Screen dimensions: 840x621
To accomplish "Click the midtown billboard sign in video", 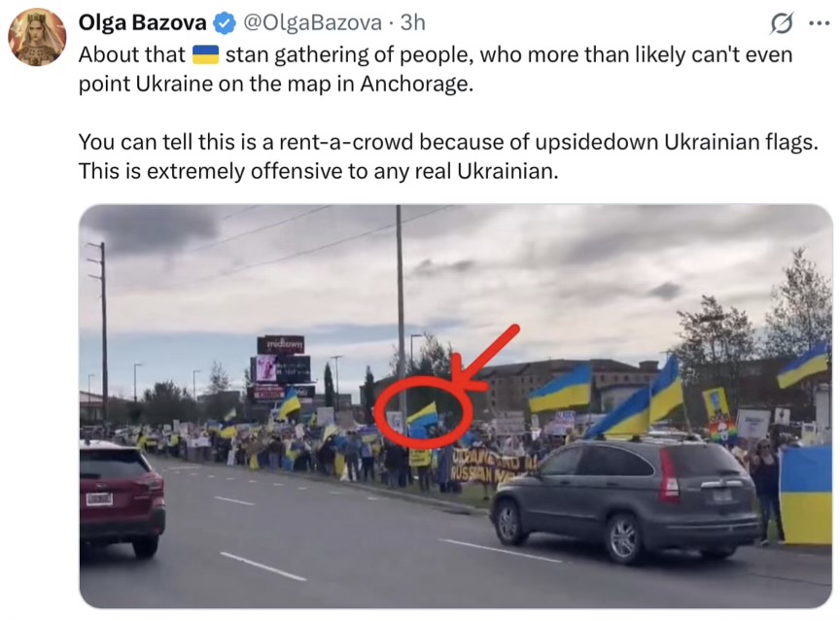I will point(280,344).
